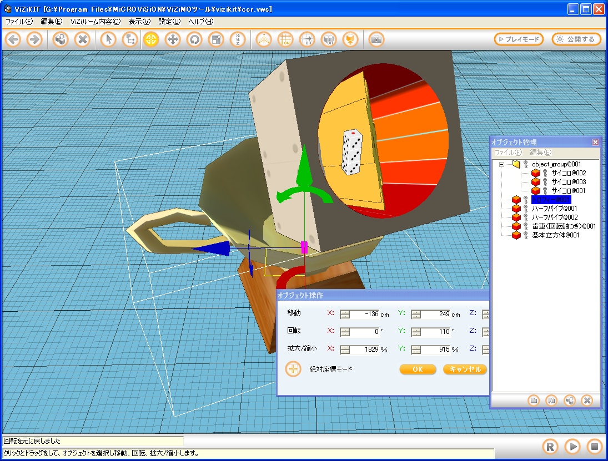Click the delete X icon in main toolbar
The image size is (608, 461).
click(x=82, y=39)
